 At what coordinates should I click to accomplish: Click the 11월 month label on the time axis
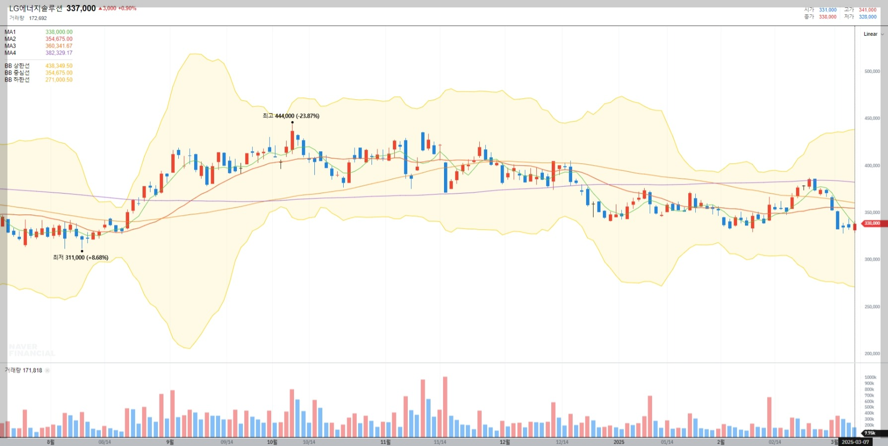pos(385,442)
